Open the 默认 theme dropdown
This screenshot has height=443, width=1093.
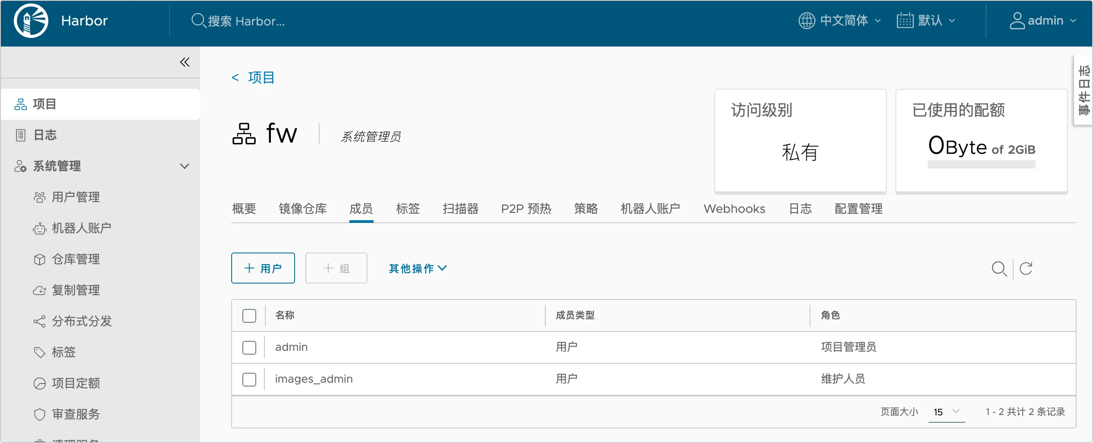click(x=926, y=21)
